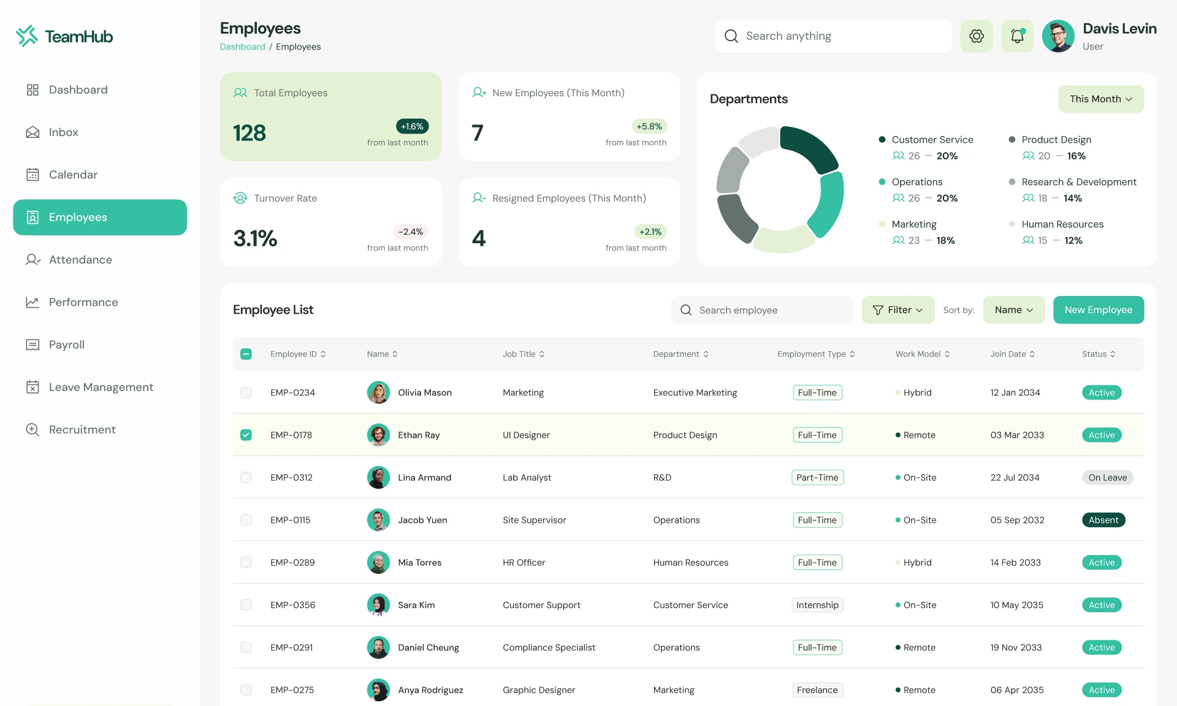This screenshot has height=706, width=1177.
Task: Open the Payroll page
Action: (66, 344)
